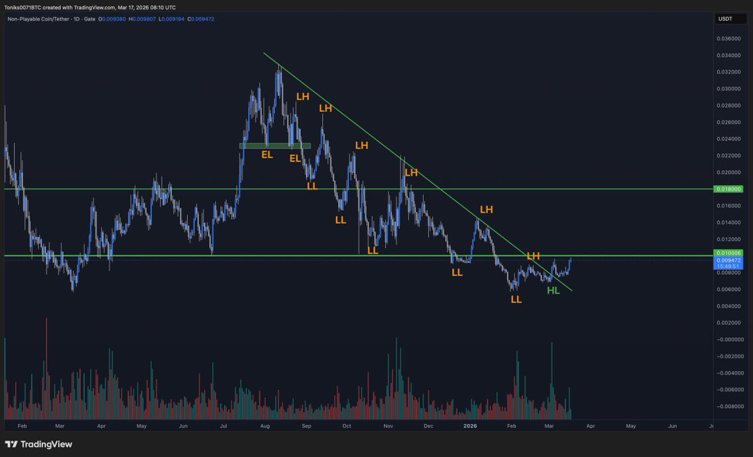Image resolution: width=753 pixels, height=457 pixels.
Task: Click the LH label near the trendline break
Action: point(533,256)
